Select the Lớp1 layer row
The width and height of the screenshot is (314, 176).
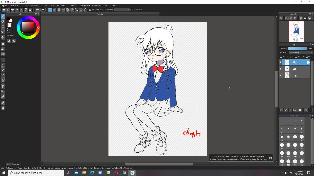[295, 75]
